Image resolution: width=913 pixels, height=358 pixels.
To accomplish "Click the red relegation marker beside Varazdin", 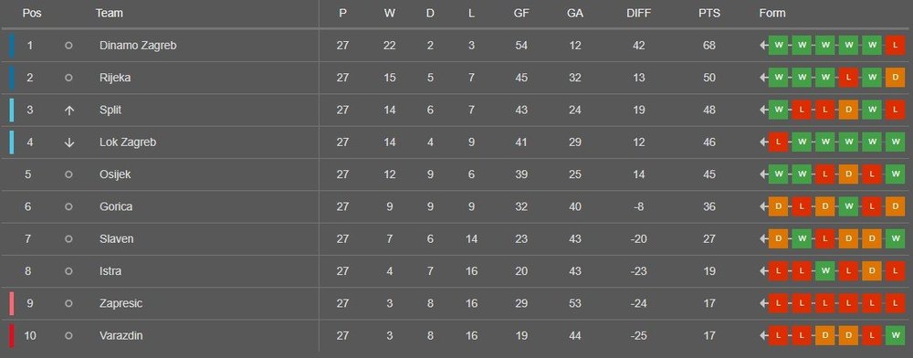I will [11, 335].
